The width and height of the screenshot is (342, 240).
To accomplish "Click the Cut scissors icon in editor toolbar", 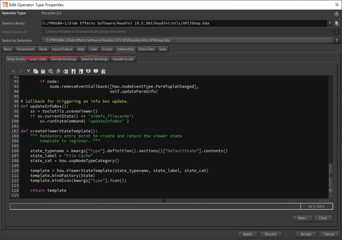I will [x=28, y=70].
